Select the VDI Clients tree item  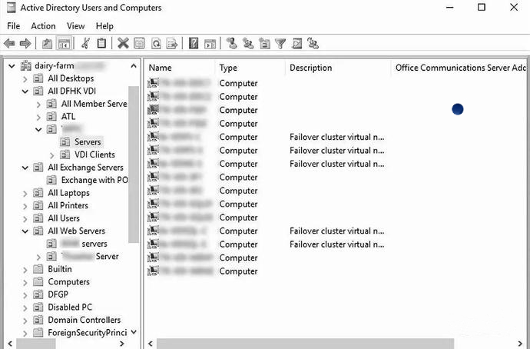94,155
